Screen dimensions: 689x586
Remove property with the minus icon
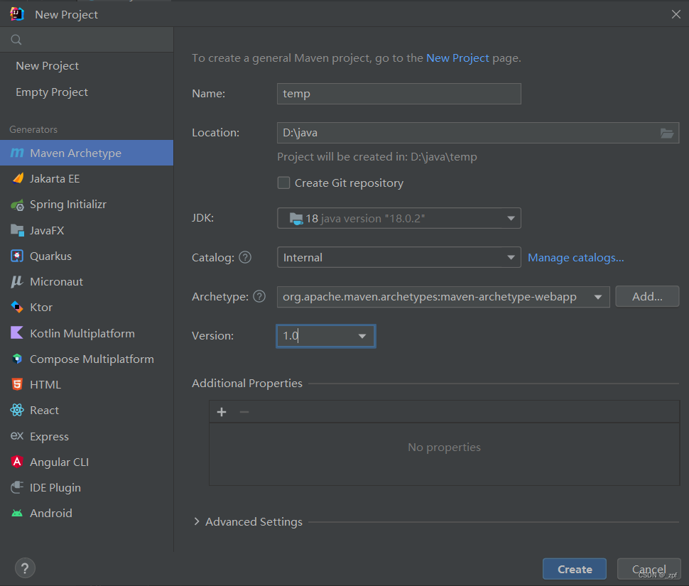244,411
